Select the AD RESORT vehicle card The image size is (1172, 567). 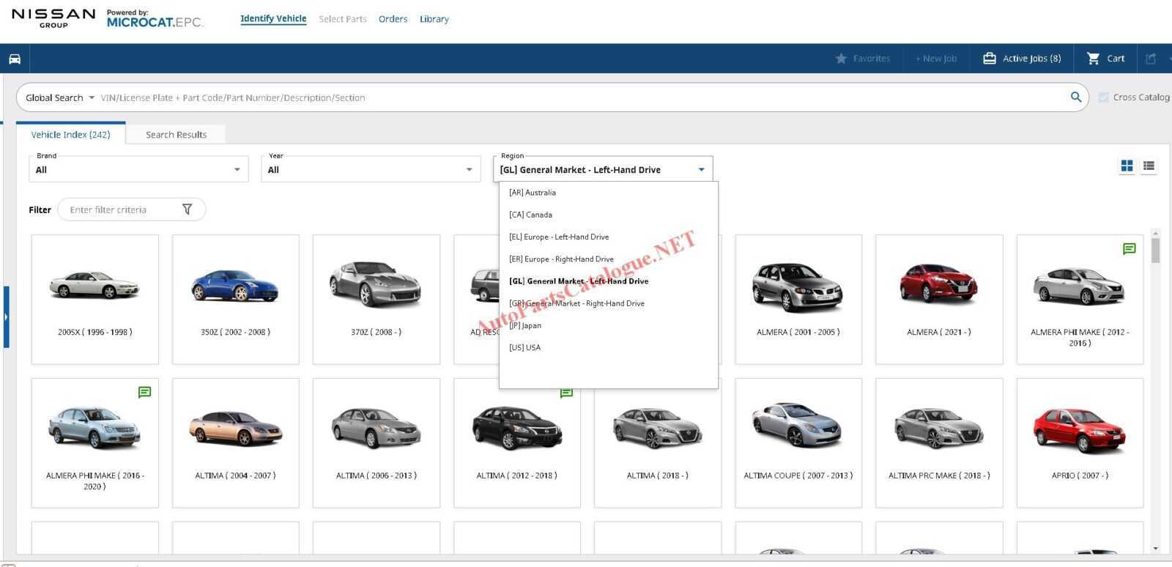[x=477, y=299]
